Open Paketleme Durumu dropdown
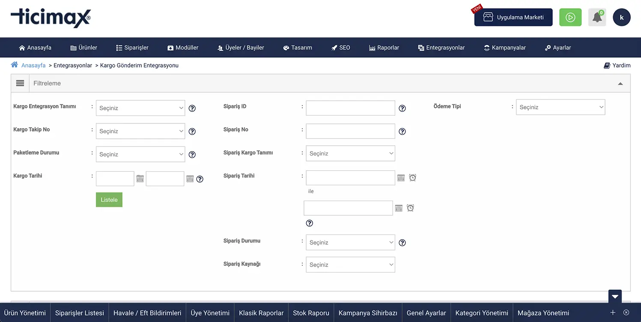The image size is (641, 322). click(140, 154)
